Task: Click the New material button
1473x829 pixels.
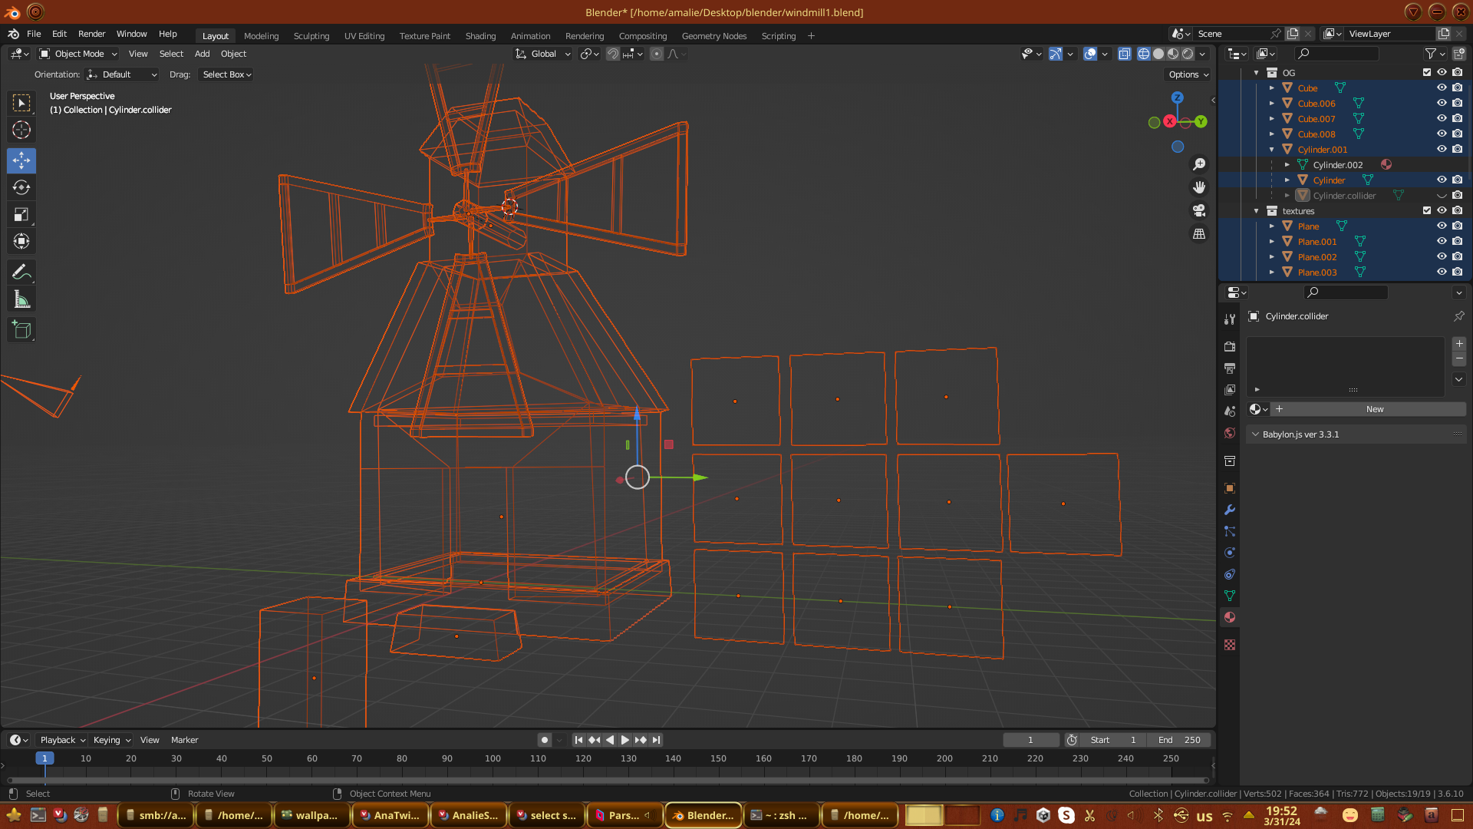Action: tap(1374, 409)
